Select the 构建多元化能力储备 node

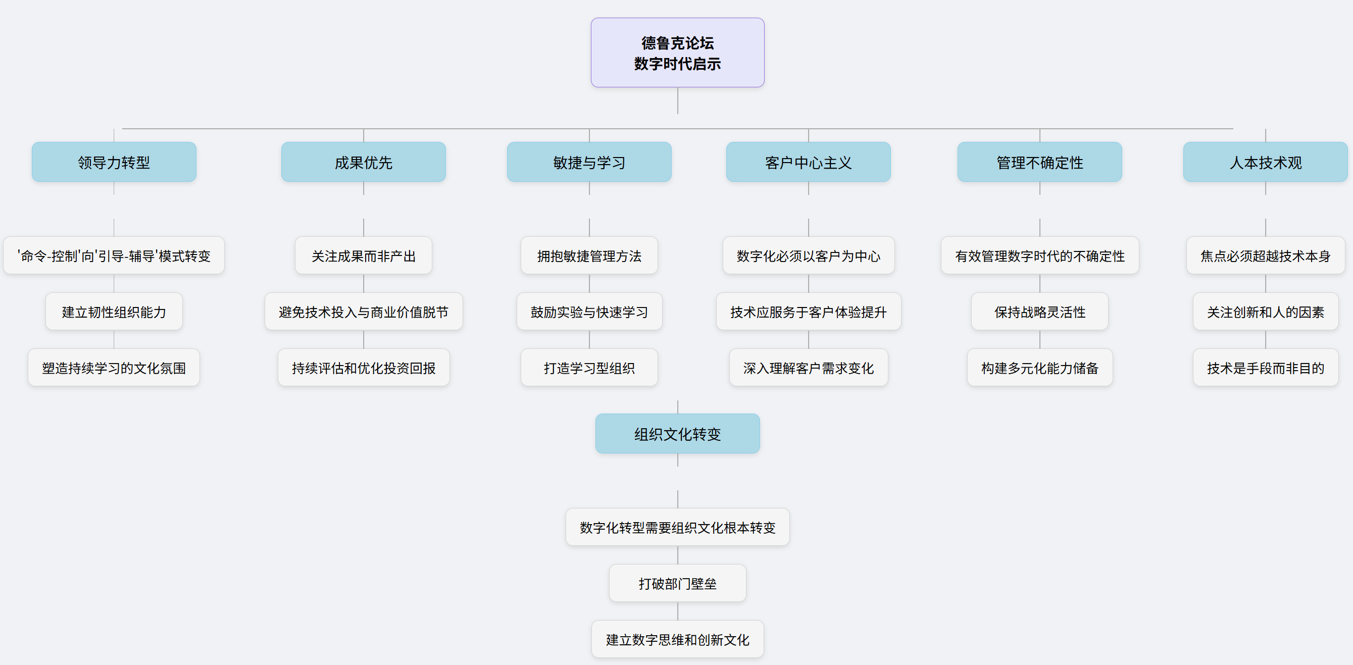click(x=1039, y=368)
